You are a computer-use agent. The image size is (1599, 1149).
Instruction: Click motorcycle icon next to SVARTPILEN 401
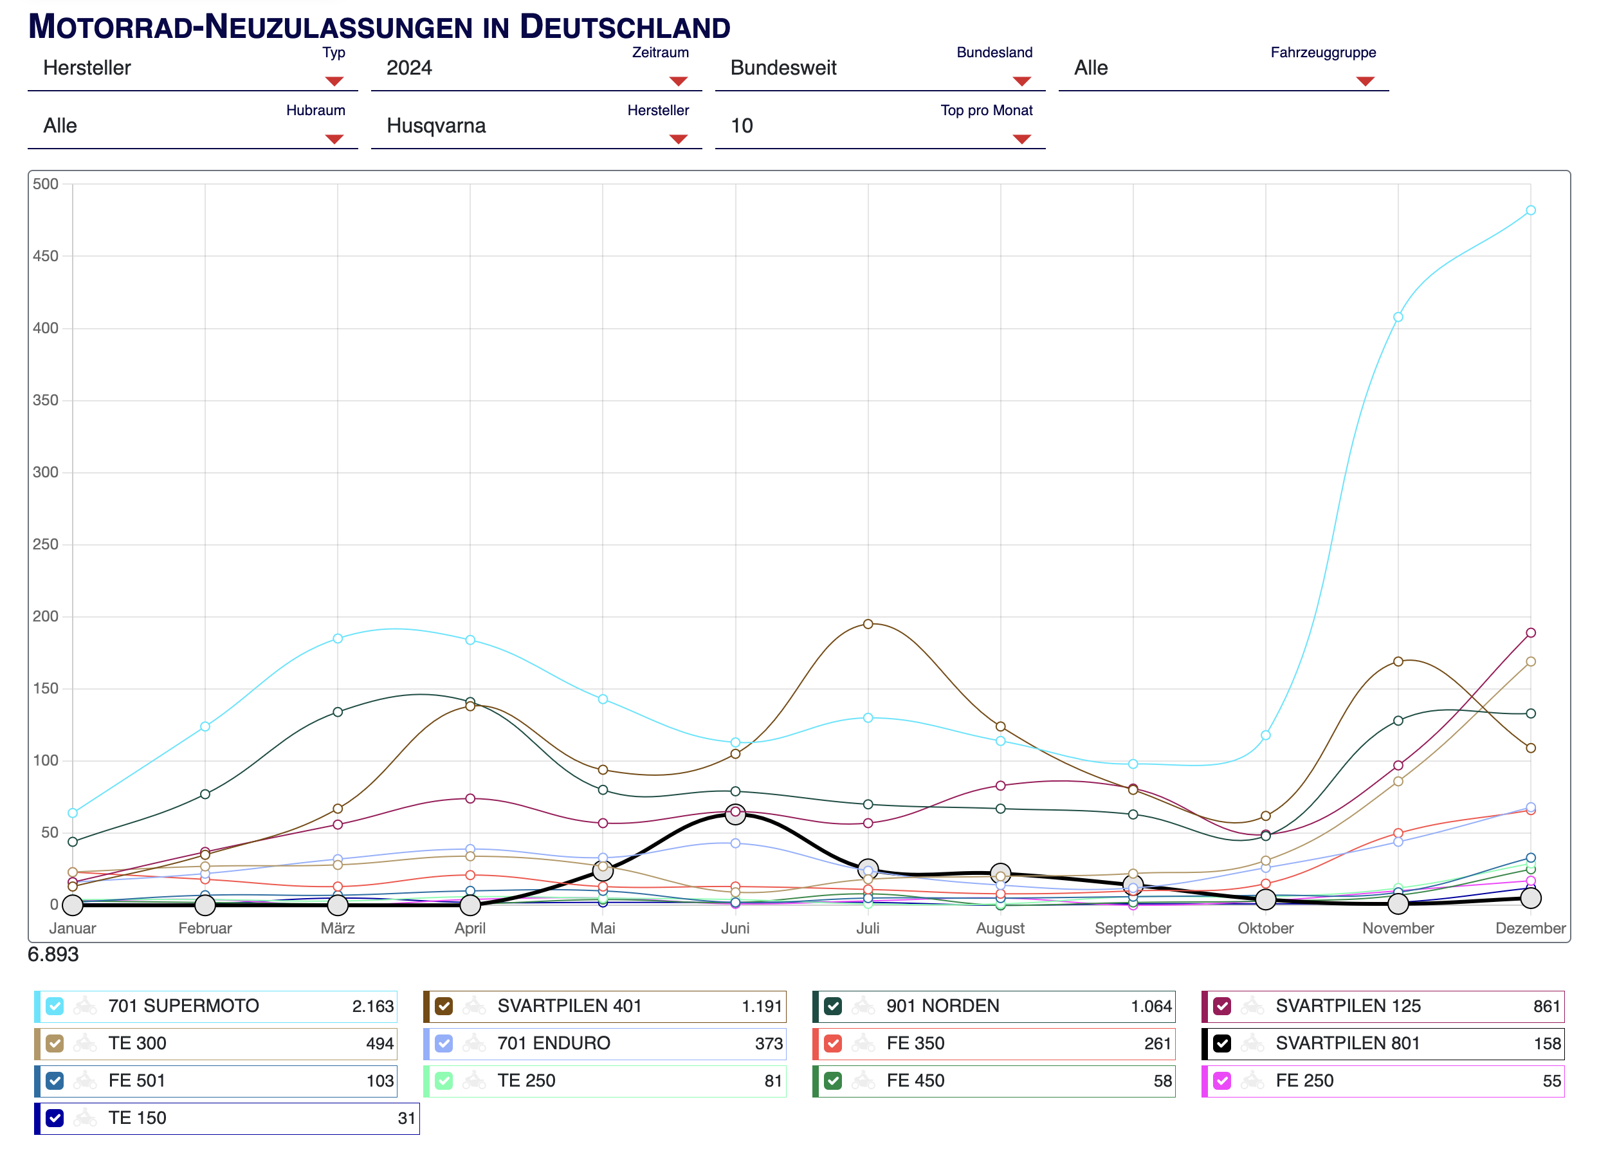point(475,1007)
